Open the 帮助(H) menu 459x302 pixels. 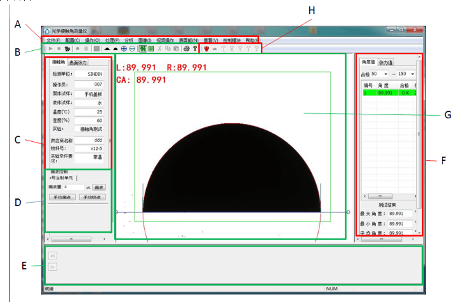point(252,40)
